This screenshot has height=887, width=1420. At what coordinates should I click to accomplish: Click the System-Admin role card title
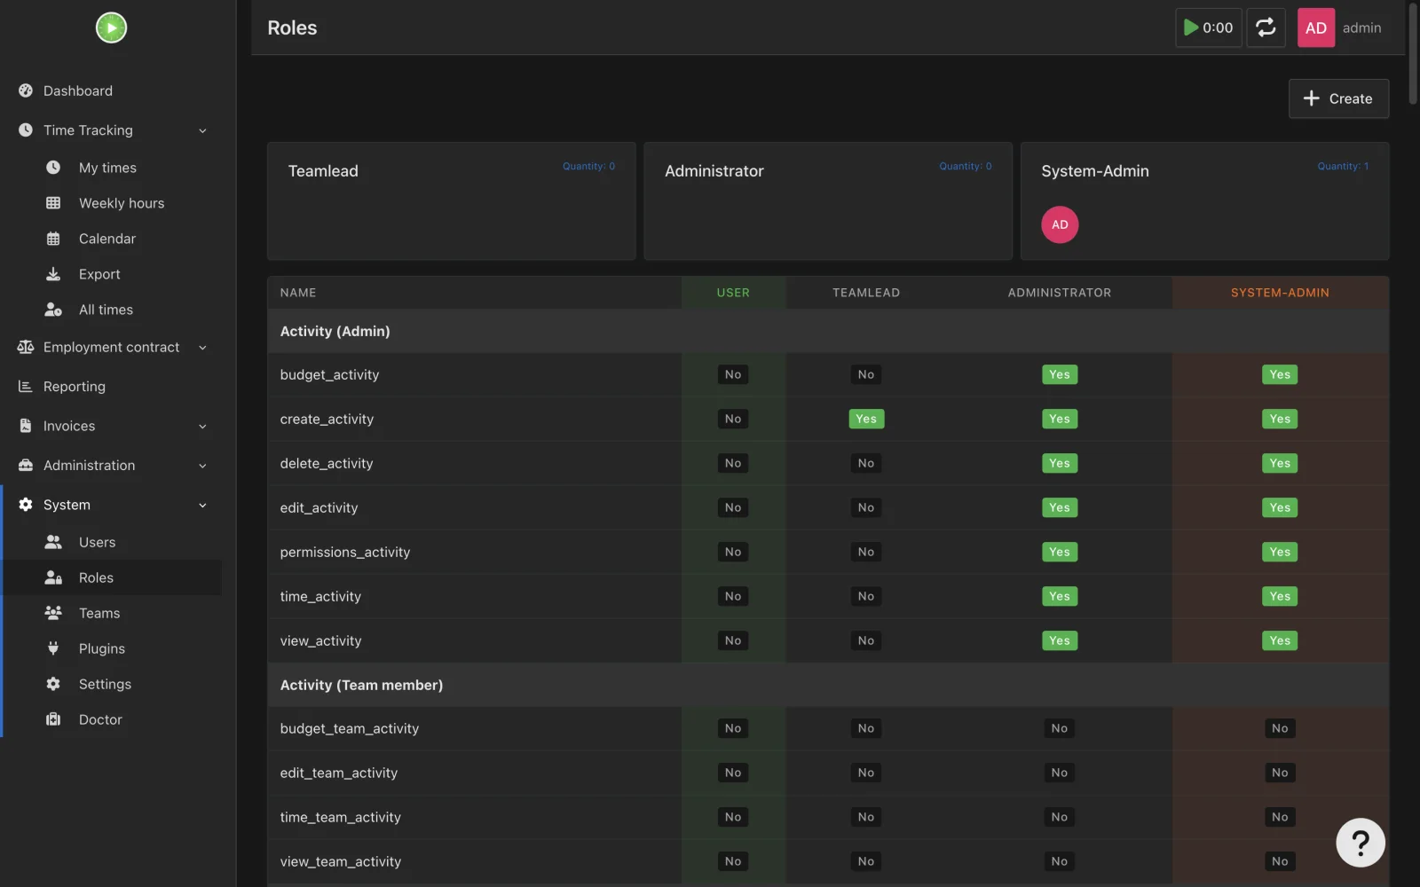pos(1095,171)
